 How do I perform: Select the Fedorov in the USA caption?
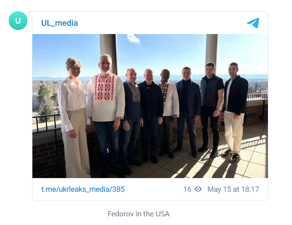139,214
